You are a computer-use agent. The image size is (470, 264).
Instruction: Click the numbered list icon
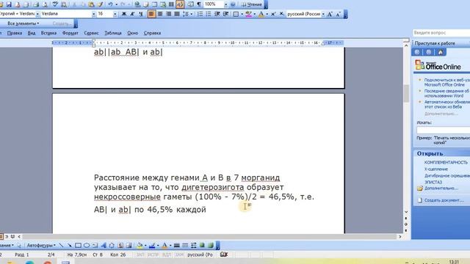[x=200, y=14]
